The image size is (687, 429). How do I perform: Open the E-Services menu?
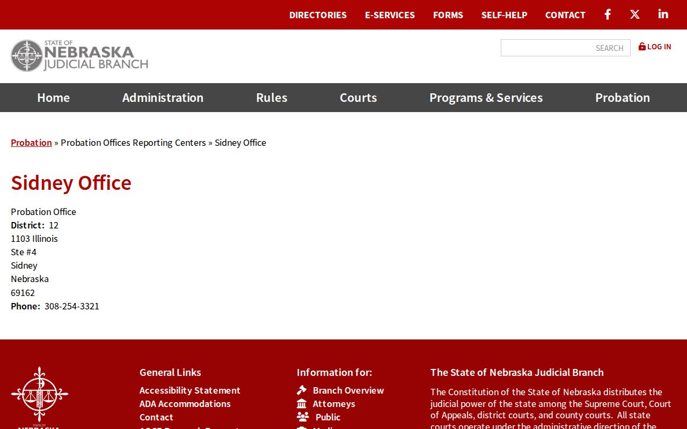(390, 15)
